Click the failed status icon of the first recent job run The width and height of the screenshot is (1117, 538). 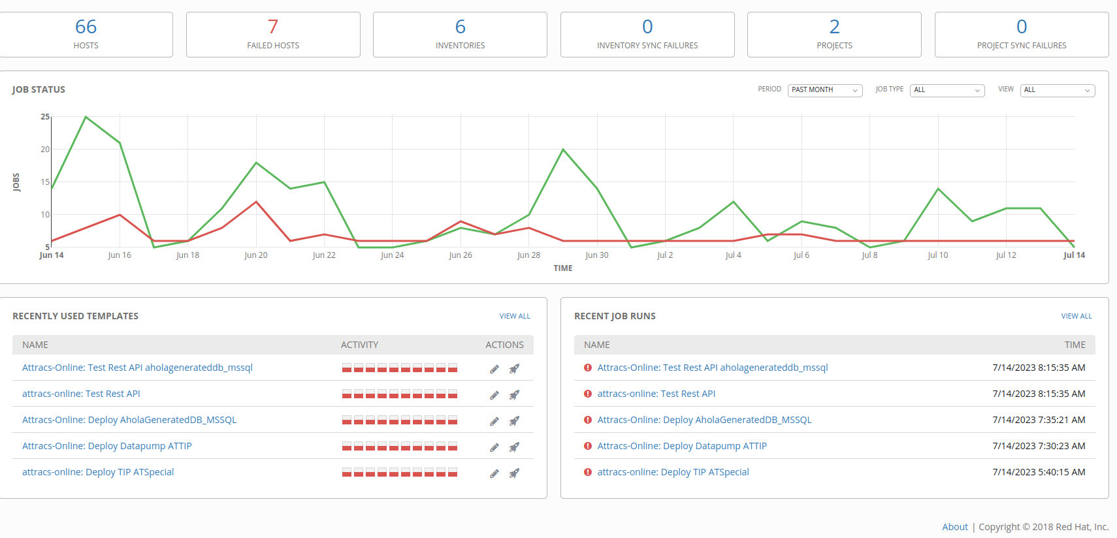588,368
